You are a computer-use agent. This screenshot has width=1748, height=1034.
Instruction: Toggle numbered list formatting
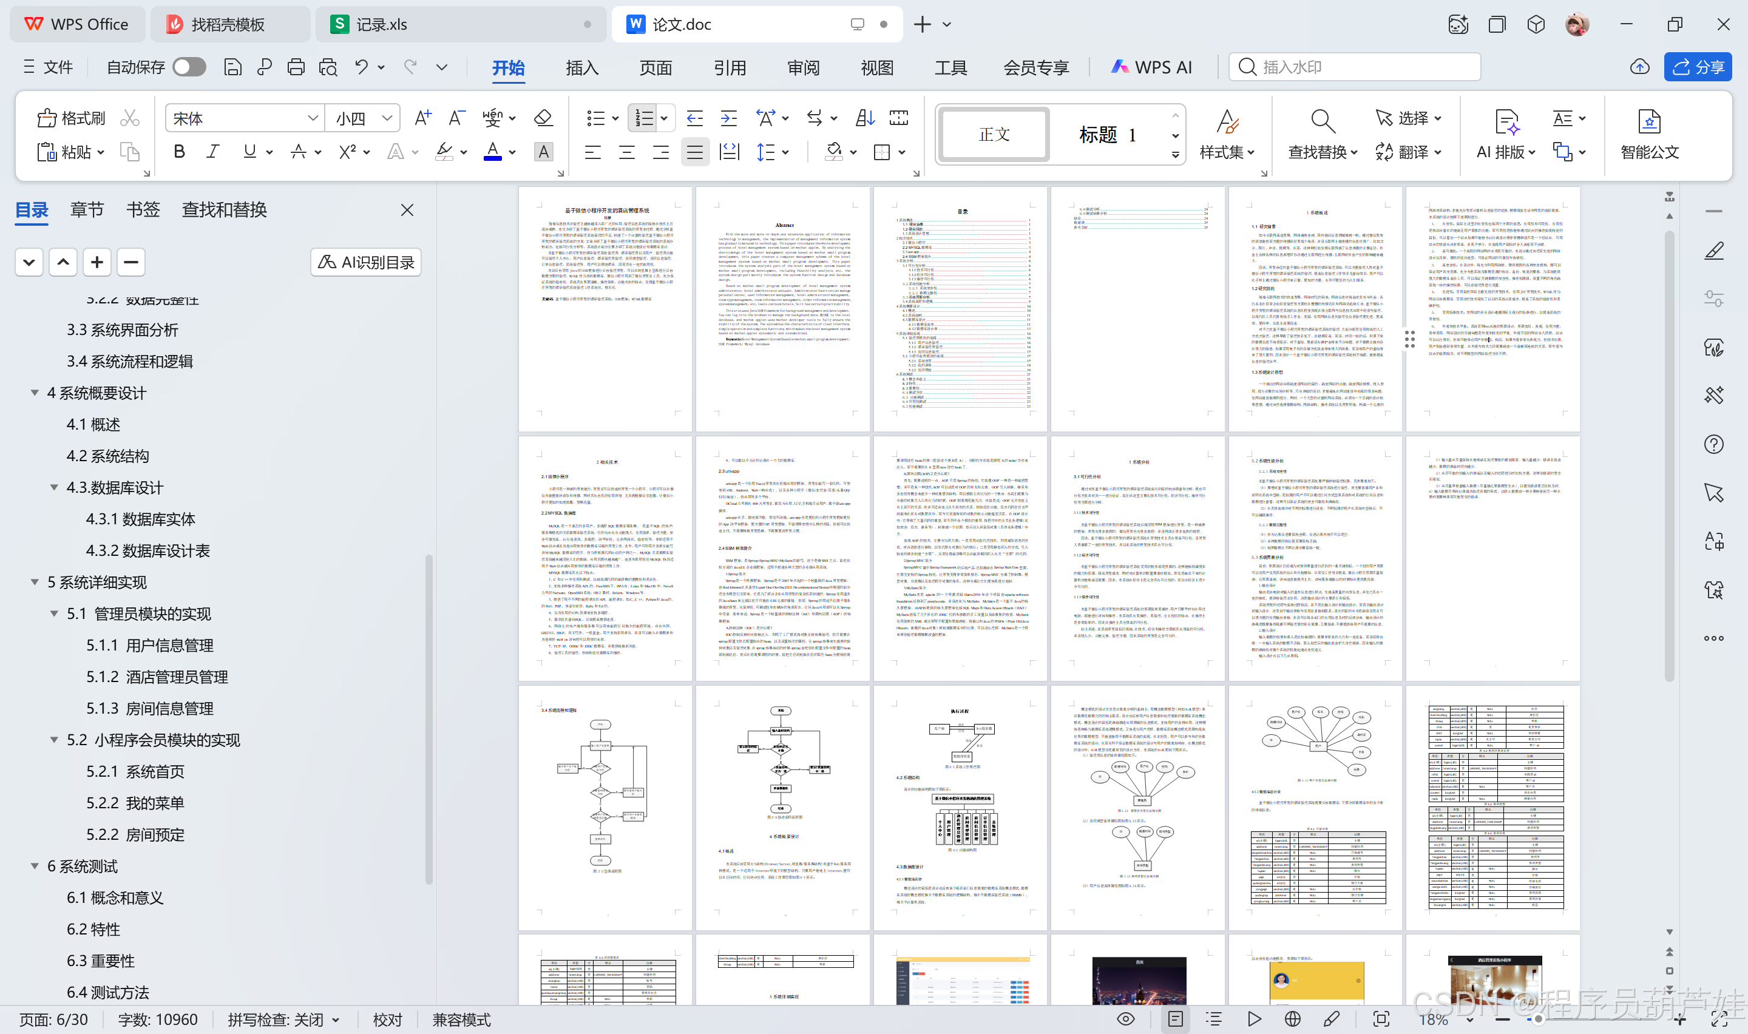644,118
